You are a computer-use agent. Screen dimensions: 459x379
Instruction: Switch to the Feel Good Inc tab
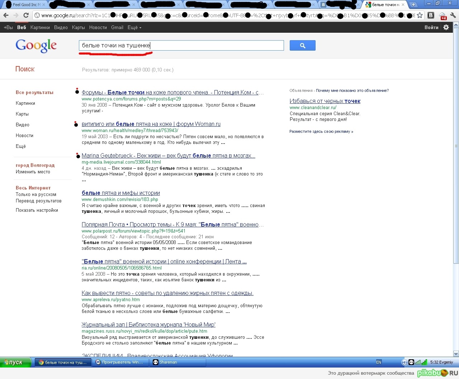click(25, 5)
